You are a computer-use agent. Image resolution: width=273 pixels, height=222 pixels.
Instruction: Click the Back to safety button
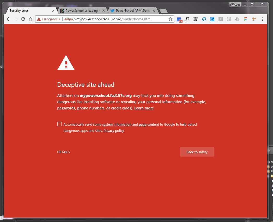197,152
